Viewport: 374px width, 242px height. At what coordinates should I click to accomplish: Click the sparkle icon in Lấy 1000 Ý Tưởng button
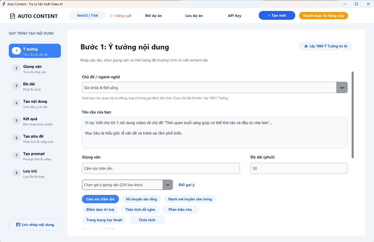pyautogui.click(x=306, y=46)
